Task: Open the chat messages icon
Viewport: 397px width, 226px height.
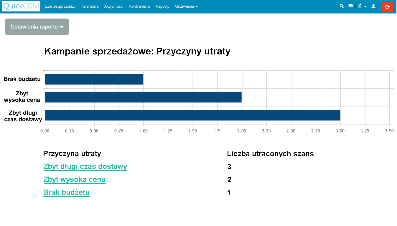Action: click(x=350, y=6)
